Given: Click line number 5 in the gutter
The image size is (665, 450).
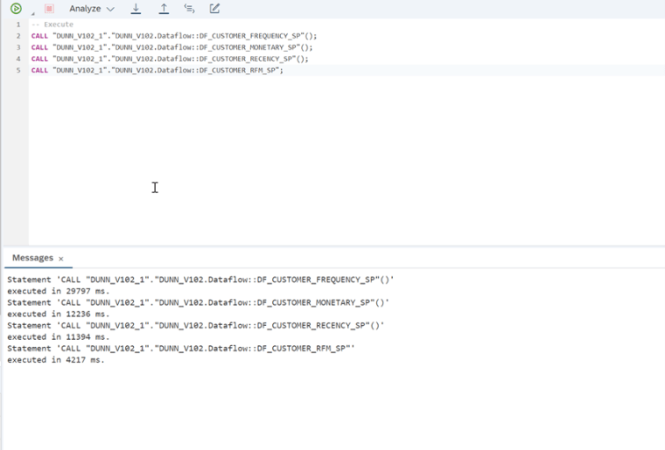Looking at the screenshot, I should coord(17,70).
